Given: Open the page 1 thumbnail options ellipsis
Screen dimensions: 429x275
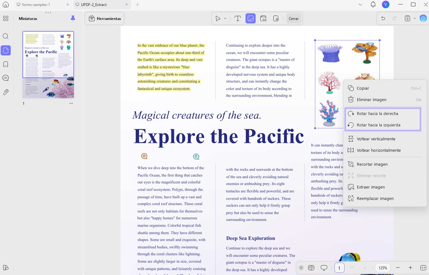Looking at the screenshot, I should tap(71, 103).
